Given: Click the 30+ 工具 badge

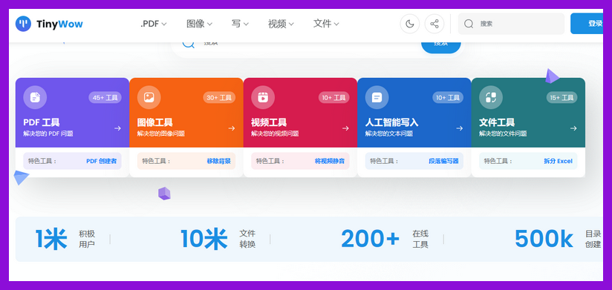Looking at the screenshot, I should [219, 97].
